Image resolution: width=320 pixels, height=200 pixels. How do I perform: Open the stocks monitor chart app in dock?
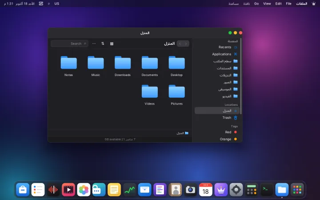[129, 190]
